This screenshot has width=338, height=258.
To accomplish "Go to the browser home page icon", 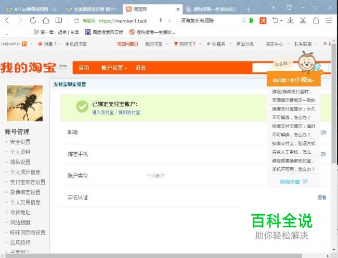I will click(x=46, y=20).
